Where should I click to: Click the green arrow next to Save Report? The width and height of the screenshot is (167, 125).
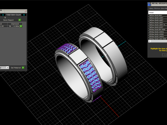point(20,20)
